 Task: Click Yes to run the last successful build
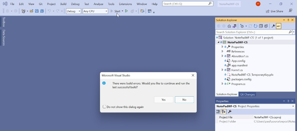pyautogui.click(x=164, y=100)
